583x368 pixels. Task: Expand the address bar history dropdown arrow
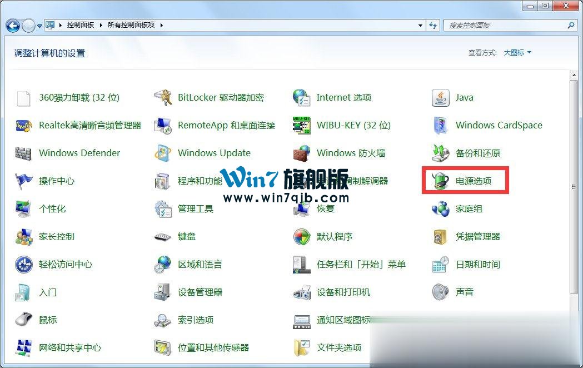tap(420, 26)
